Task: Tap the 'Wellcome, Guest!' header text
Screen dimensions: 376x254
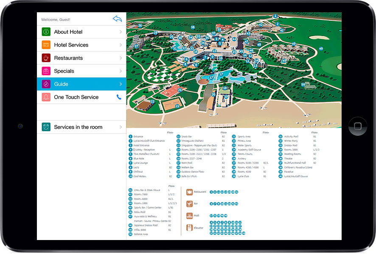Action: point(56,19)
